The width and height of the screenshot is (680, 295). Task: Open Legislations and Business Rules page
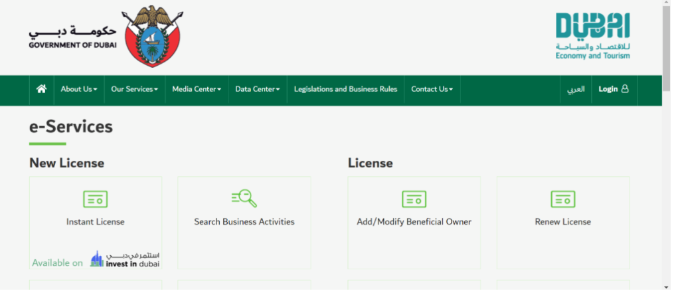[x=345, y=89]
